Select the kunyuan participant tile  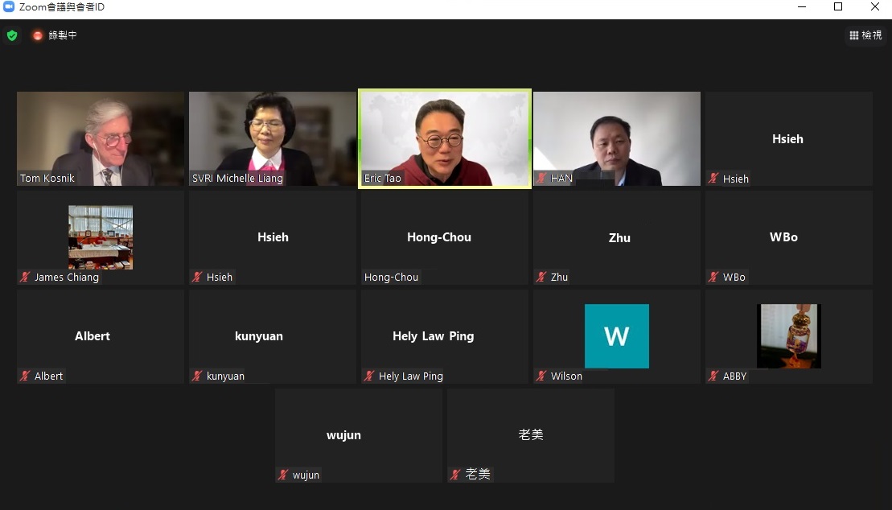point(273,336)
